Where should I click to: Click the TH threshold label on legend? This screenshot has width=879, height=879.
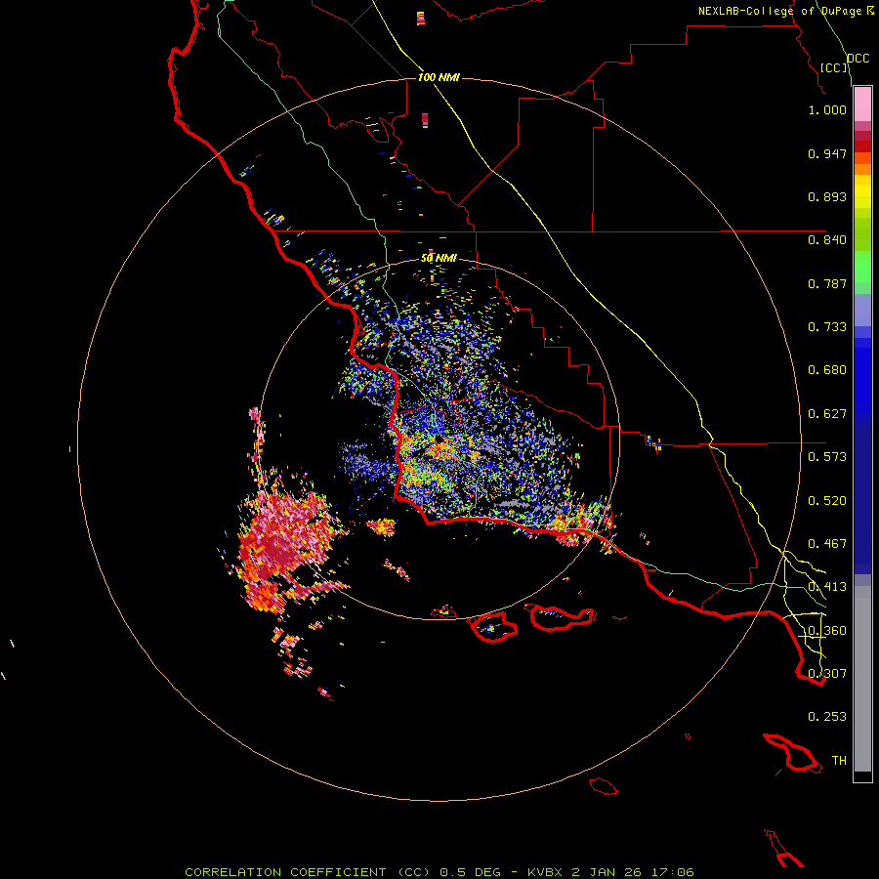click(839, 761)
